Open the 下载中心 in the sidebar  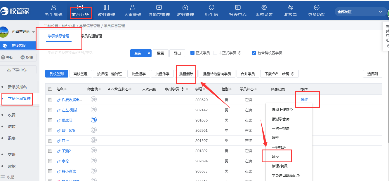point(18,70)
